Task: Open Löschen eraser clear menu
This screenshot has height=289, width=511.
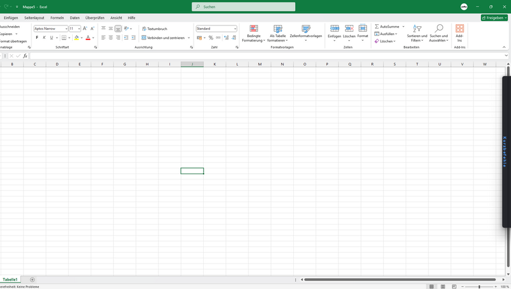Action: coord(385,41)
